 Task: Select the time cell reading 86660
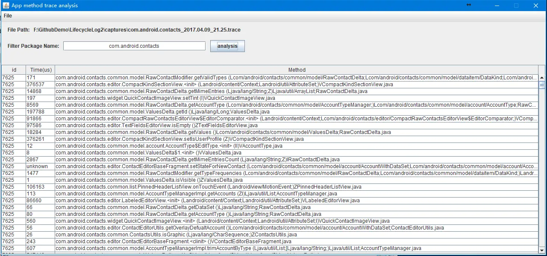click(40, 201)
